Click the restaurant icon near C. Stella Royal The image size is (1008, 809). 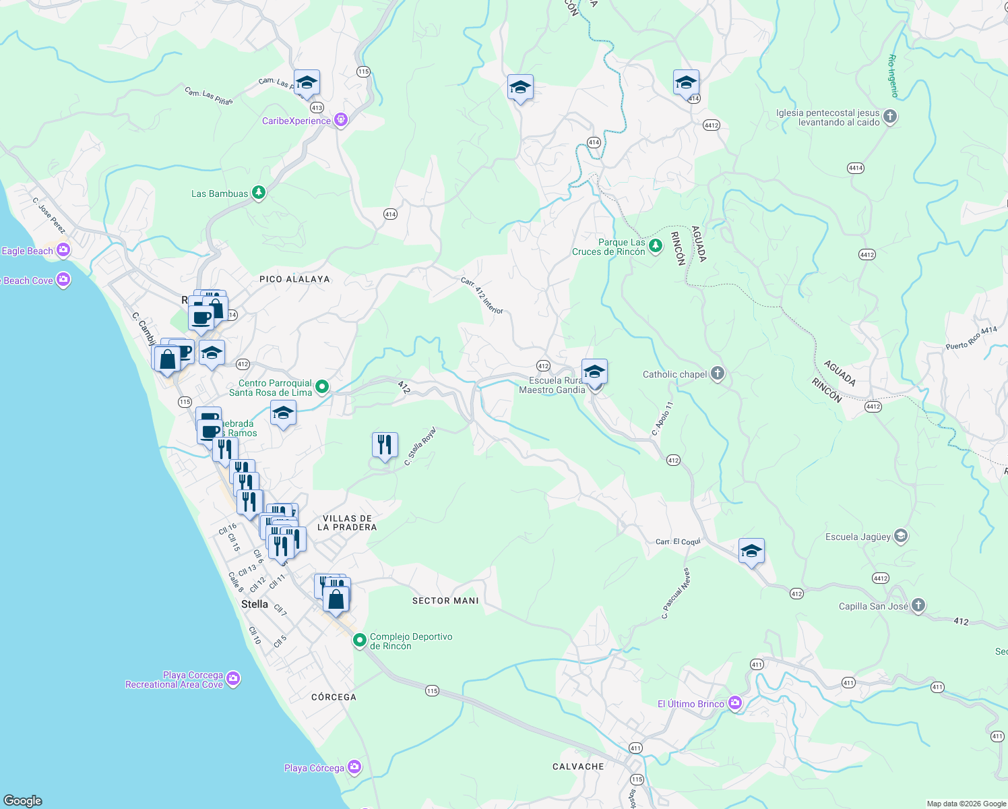pyautogui.click(x=384, y=445)
